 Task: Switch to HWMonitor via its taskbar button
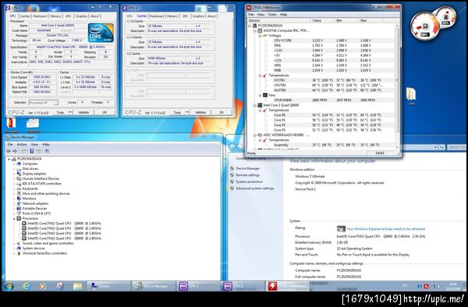pyautogui.click(x=287, y=286)
